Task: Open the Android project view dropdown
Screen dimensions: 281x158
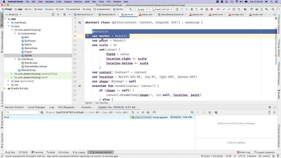Action: [x=14, y=14]
